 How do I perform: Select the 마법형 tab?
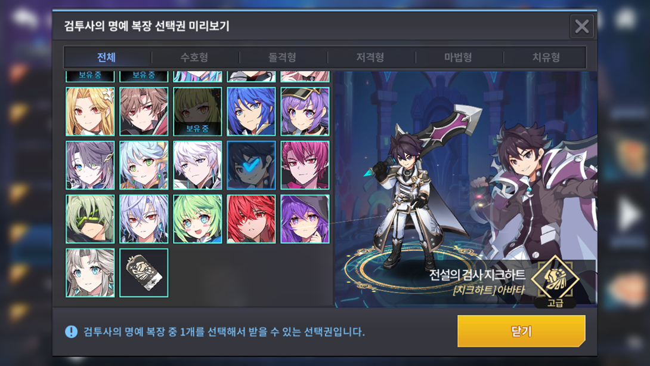pos(458,57)
